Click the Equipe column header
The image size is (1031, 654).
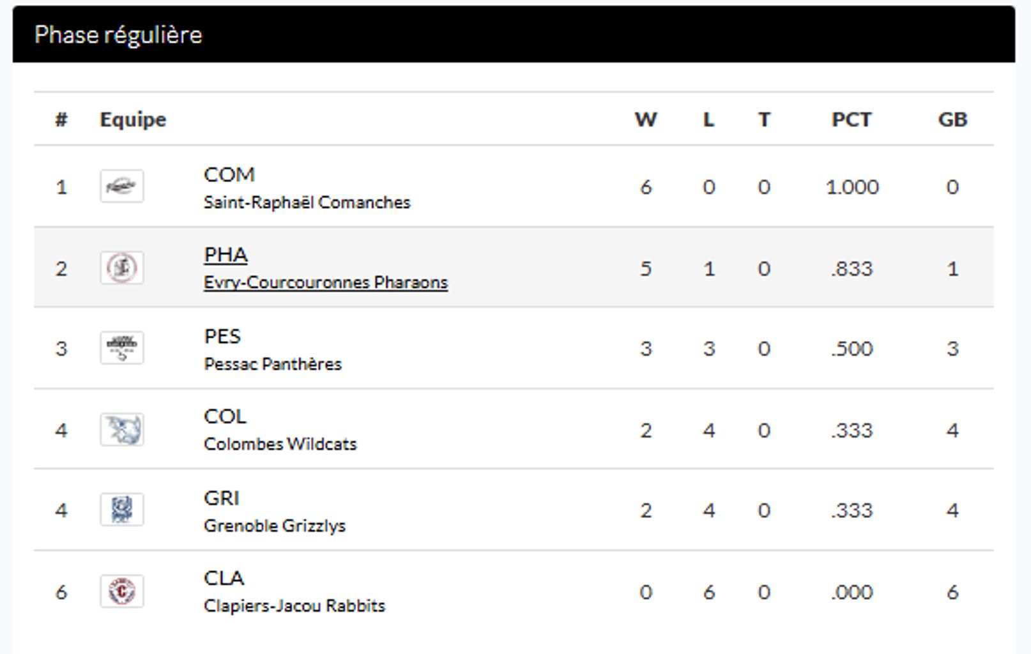coord(133,119)
